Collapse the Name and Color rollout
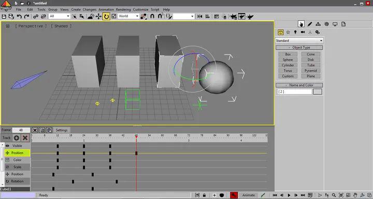373x199 pixels. [x=299, y=85]
